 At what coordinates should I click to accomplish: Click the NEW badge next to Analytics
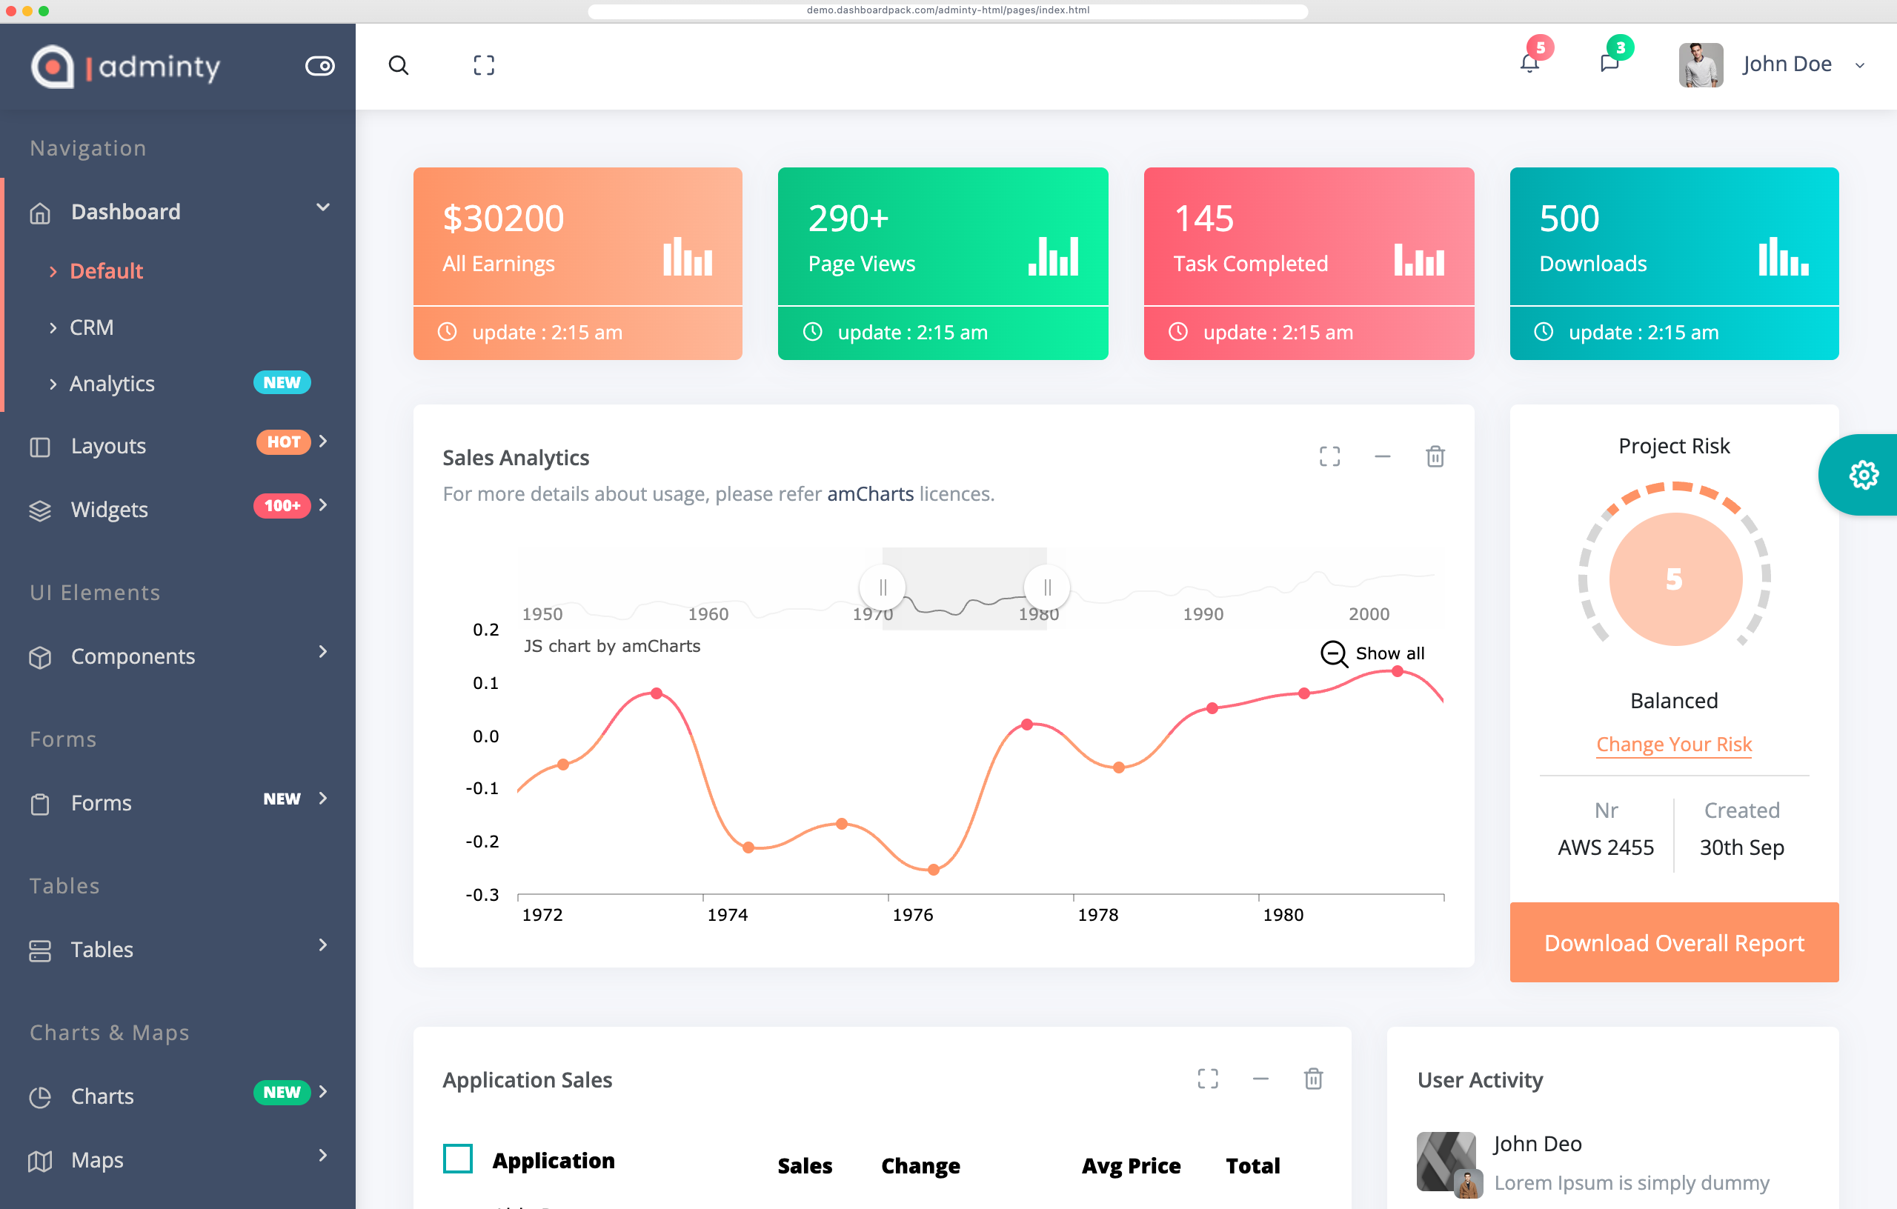pyautogui.click(x=282, y=383)
